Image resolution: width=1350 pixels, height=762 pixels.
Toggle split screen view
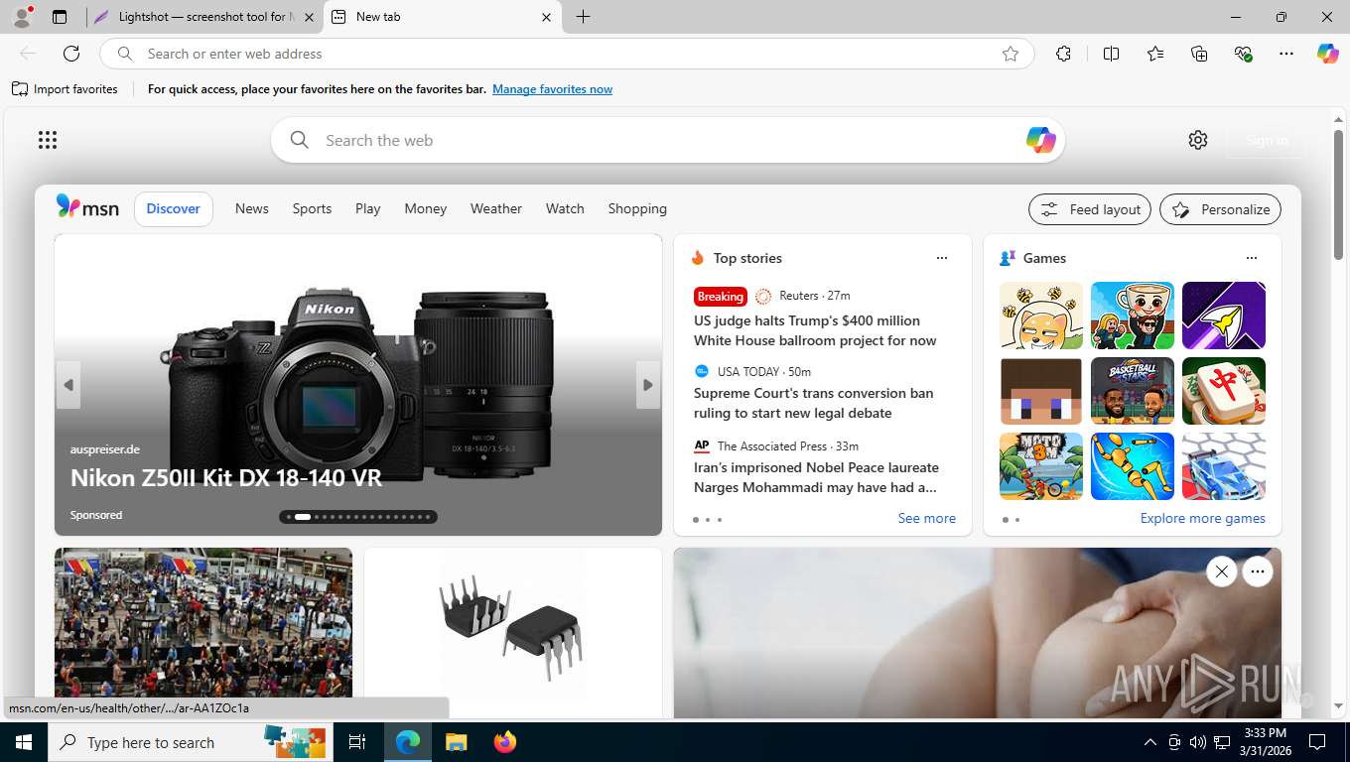(x=1111, y=54)
